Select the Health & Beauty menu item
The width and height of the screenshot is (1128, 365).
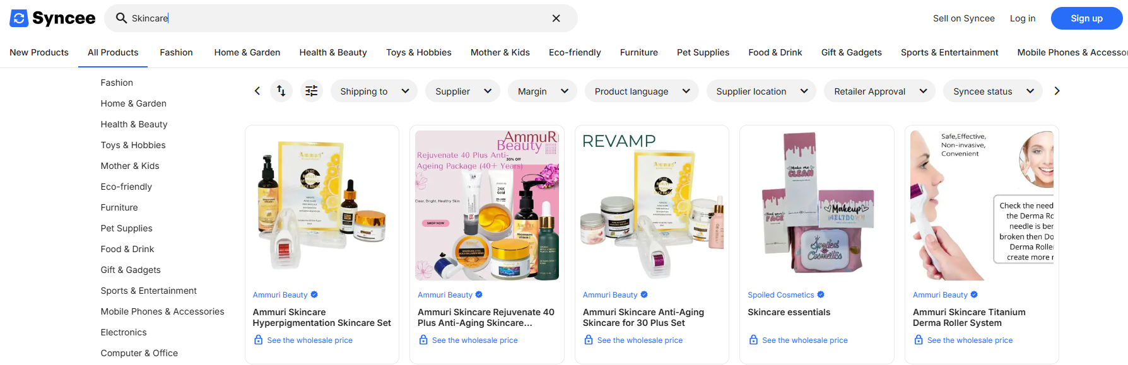pos(333,52)
